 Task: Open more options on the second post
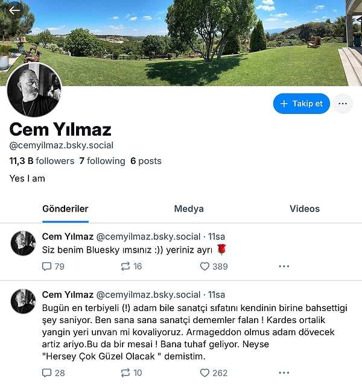pos(284,373)
